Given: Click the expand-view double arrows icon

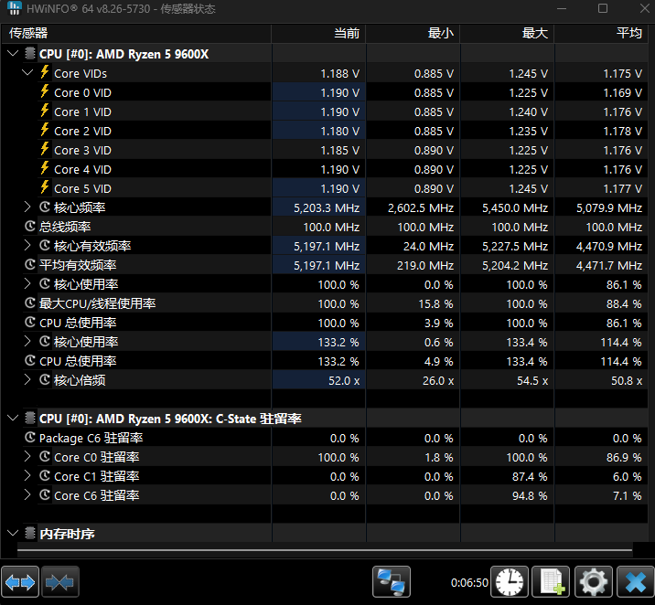Looking at the screenshot, I should (x=20, y=581).
